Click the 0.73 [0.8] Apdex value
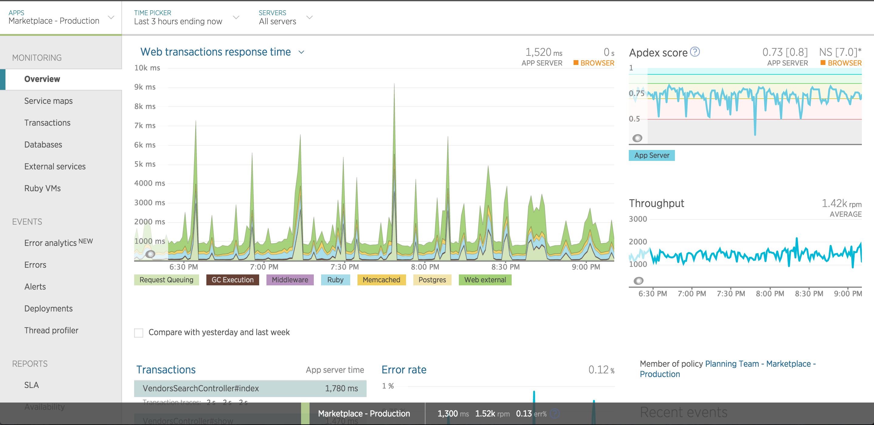This screenshot has height=425, width=874. (785, 52)
